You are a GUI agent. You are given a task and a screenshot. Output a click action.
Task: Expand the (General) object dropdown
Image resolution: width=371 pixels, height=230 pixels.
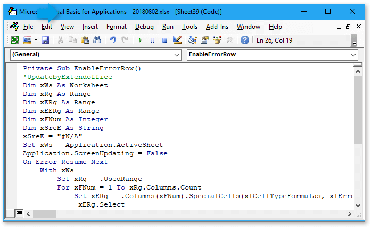[x=177, y=55]
